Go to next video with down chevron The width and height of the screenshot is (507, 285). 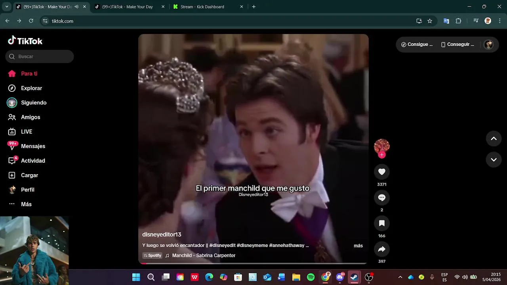point(494,160)
